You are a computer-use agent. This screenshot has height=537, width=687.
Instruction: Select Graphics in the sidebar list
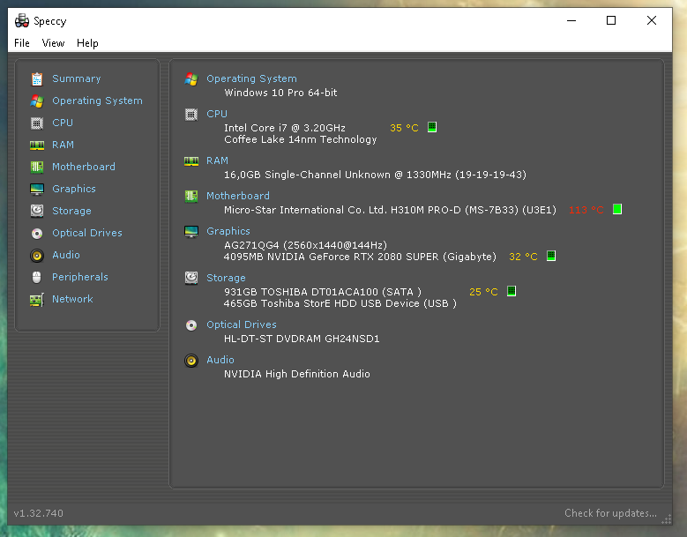click(74, 189)
